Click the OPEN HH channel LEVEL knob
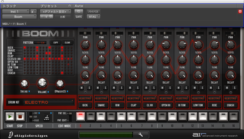The image size is (244, 139). click(x=166, y=45)
